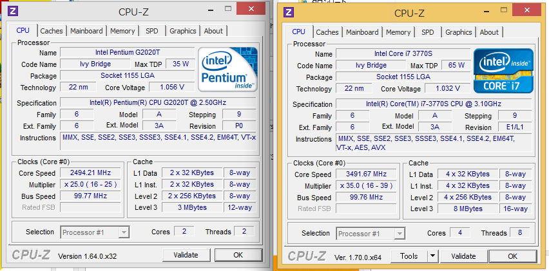
Task: Maximize the left CPU-Z window
Action: click(x=228, y=8)
